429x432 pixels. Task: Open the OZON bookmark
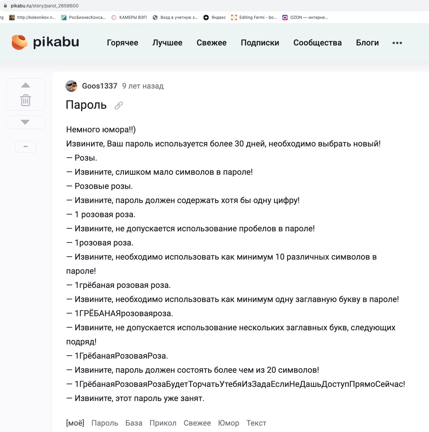pyautogui.click(x=305, y=18)
